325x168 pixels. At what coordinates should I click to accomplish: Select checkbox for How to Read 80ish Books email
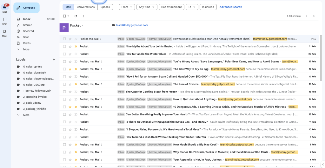[64, 39]
